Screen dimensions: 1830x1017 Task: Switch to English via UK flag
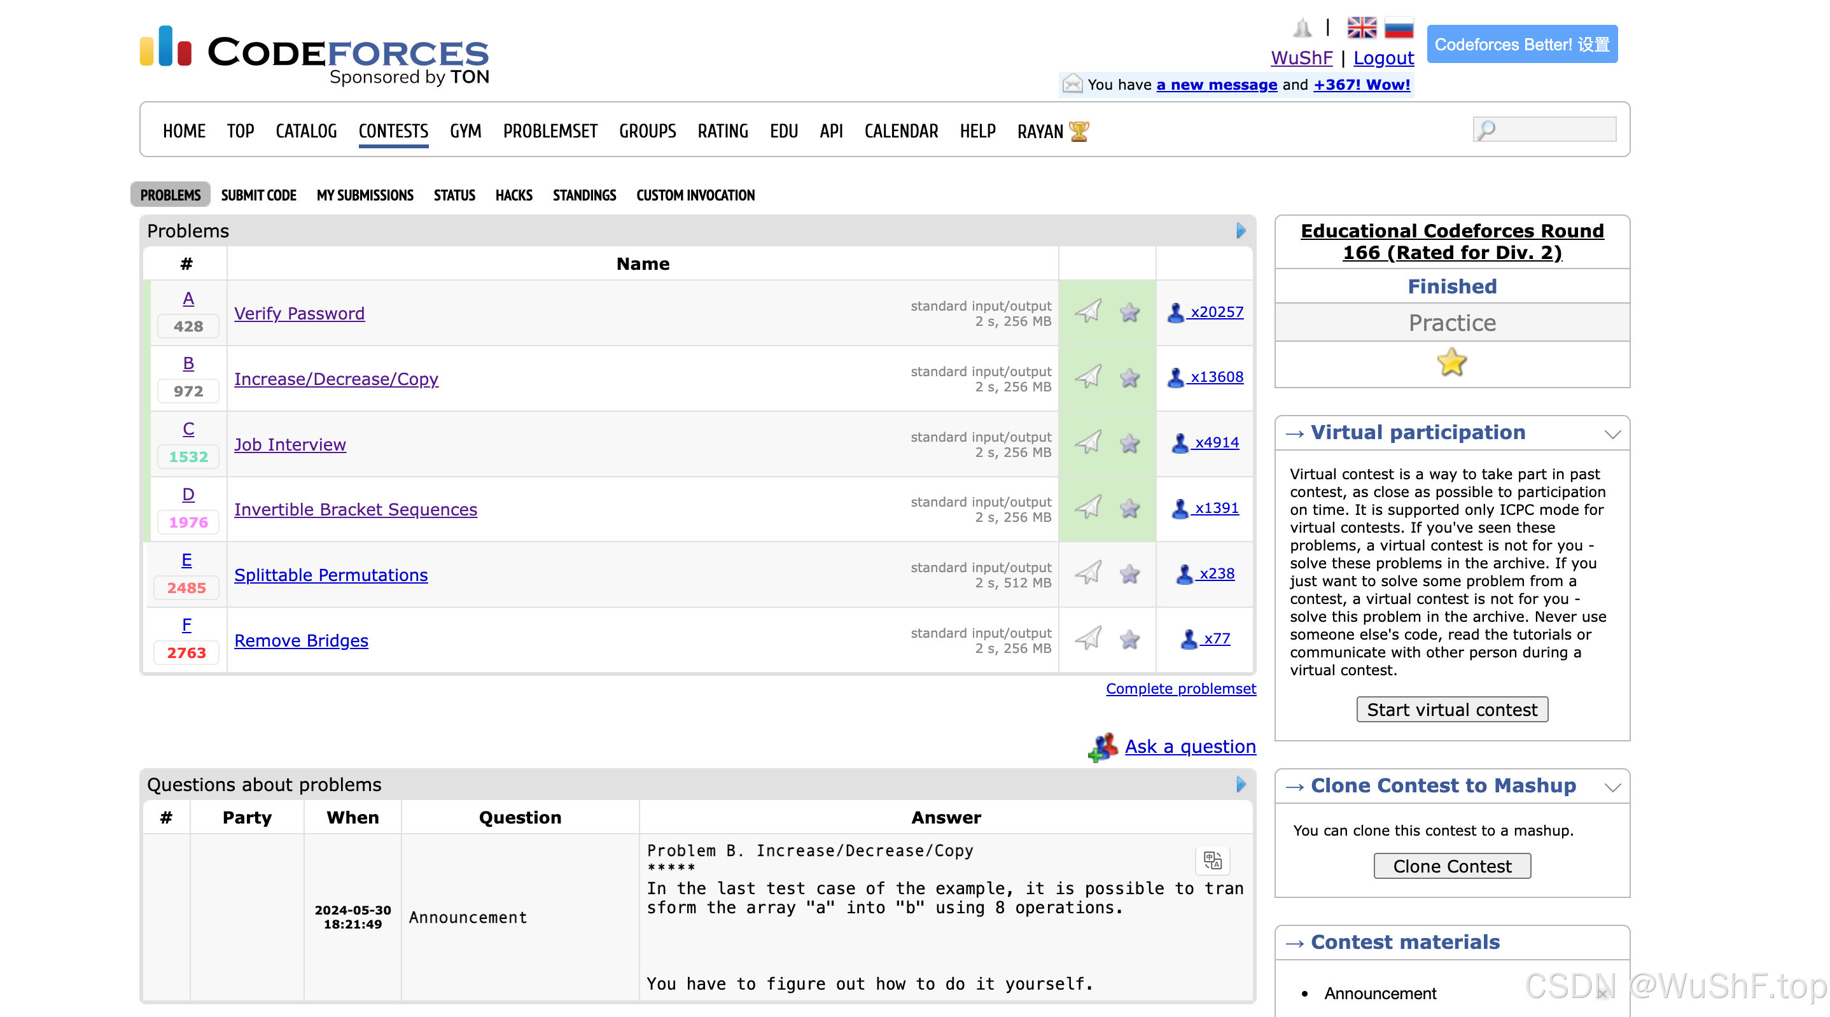(1362, 28)
